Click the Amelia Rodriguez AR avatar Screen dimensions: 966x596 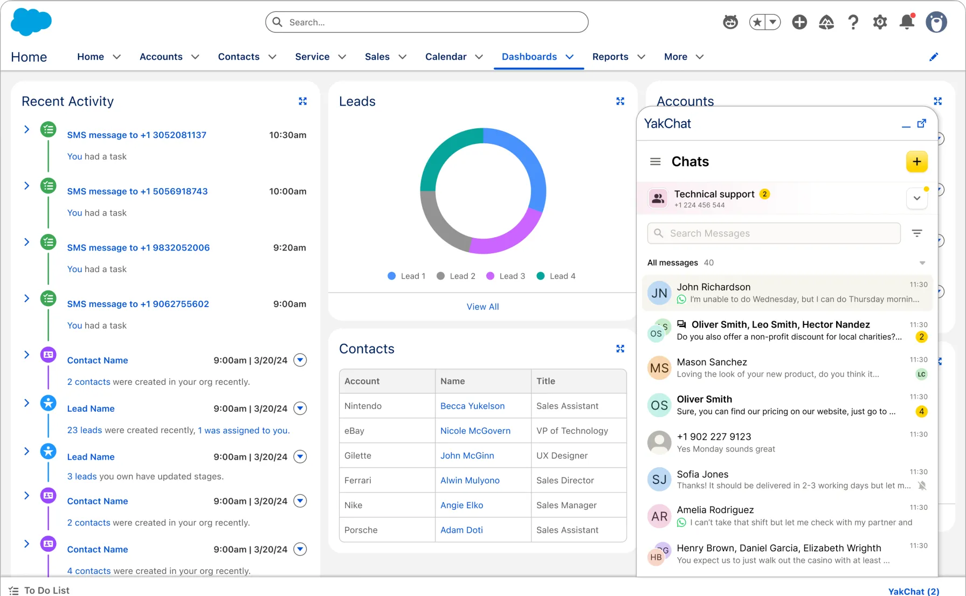[659, 516]
